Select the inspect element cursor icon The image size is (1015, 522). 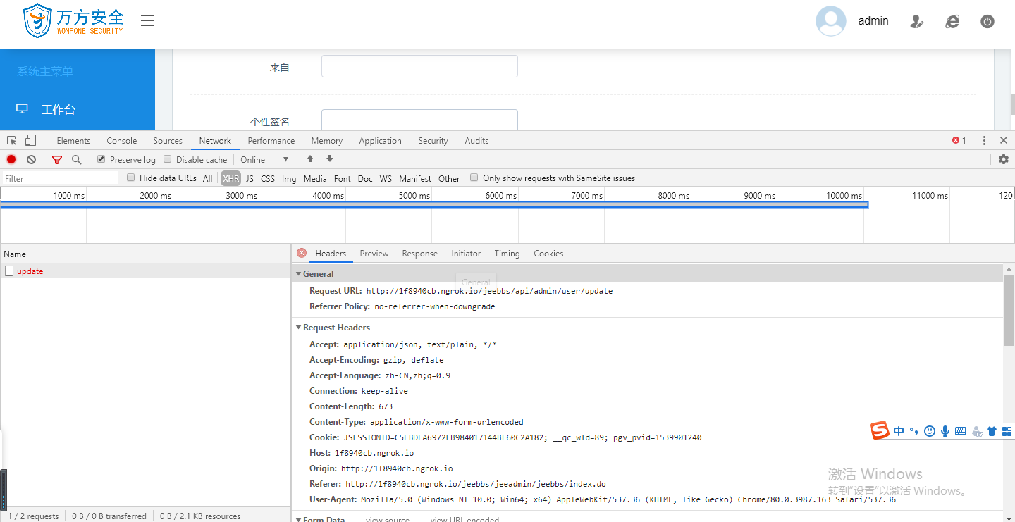click(x=12, y=141)
